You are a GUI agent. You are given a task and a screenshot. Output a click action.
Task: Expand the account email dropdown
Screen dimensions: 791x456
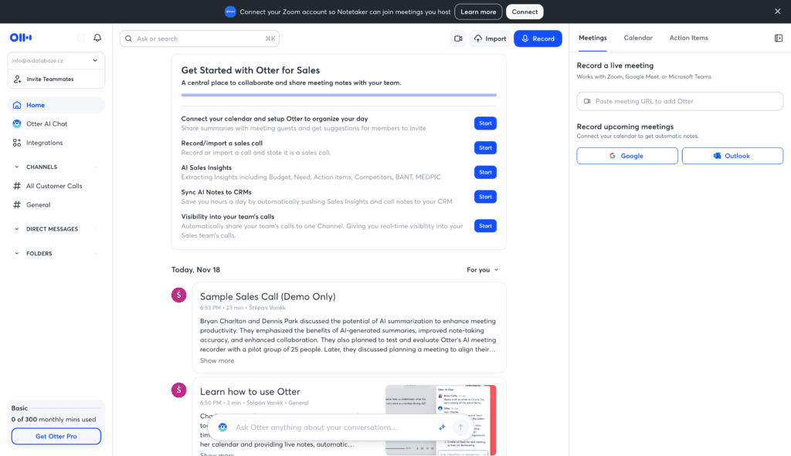pos(95,60)
